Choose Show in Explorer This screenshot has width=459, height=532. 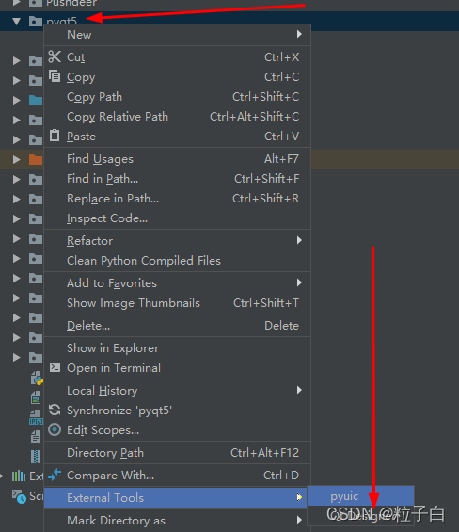(x=177, y=348)
